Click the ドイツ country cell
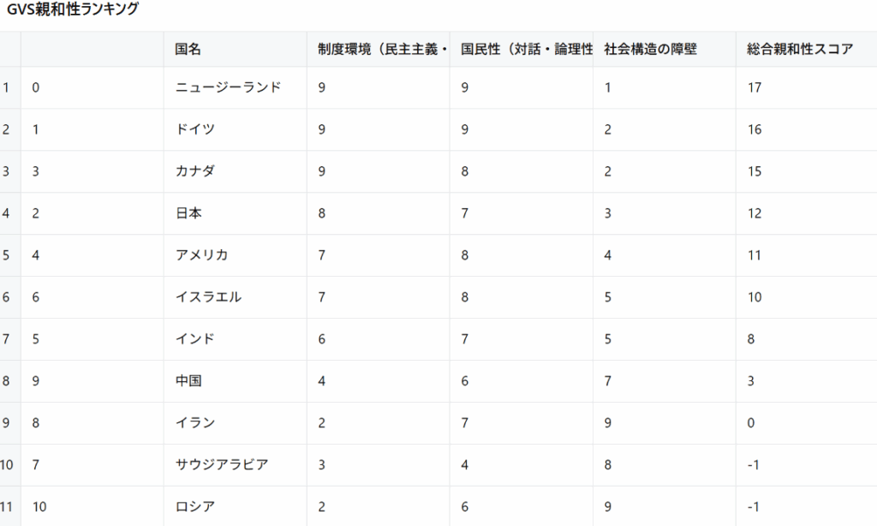 tap(235, 130)
